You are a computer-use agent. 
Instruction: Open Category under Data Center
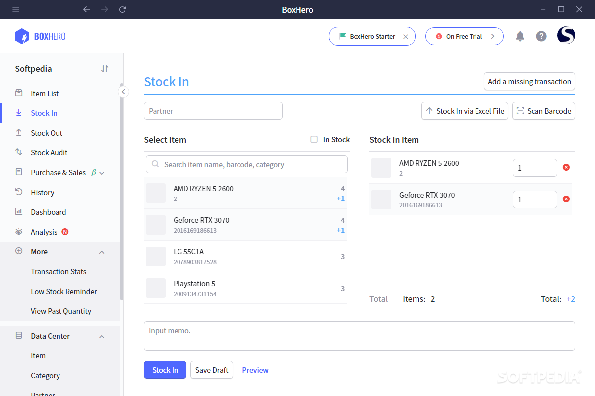45,375
